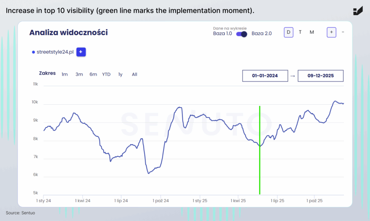Select the 1y range option
This screenshot has width=370, height=221.
click(x=120, y=74)
